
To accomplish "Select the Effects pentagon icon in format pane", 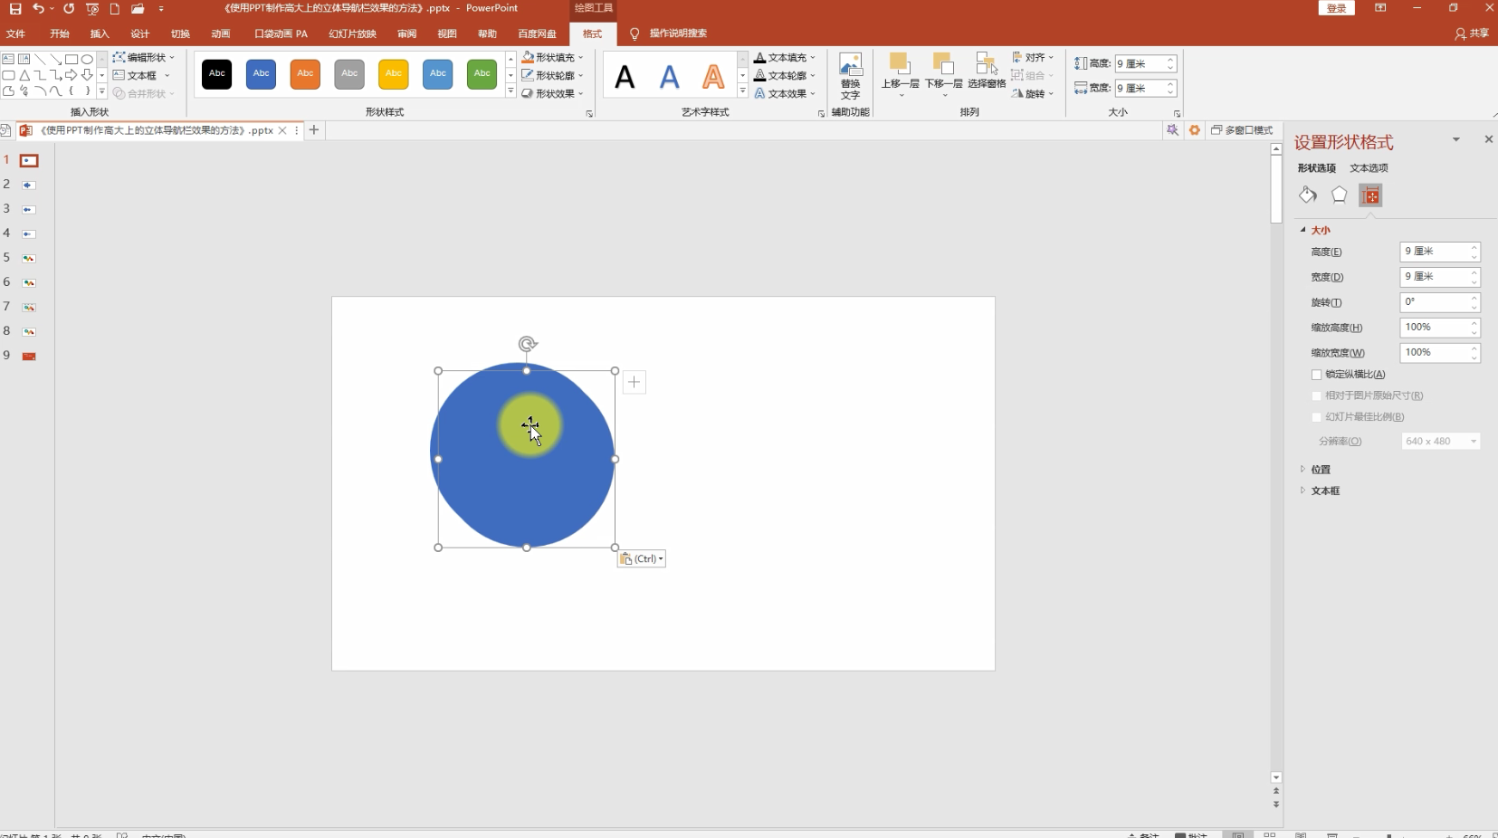I will pyautogui.click(x=1339, y=195).
